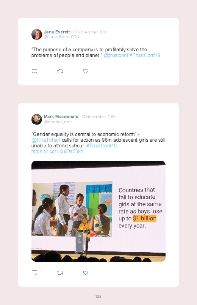Retweet Jana Everett's tweet
This screenshot has width=197, height=305.
tap(60, 71)
